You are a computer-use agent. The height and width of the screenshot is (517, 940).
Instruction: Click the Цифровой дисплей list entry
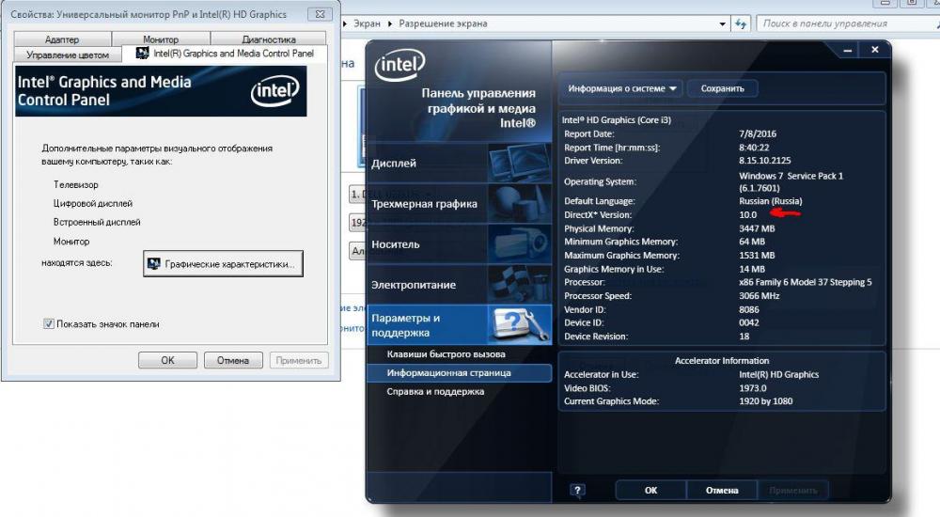93,203
